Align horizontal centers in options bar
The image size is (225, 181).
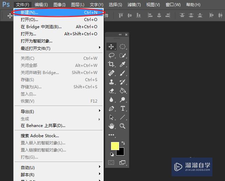(159, 15)
